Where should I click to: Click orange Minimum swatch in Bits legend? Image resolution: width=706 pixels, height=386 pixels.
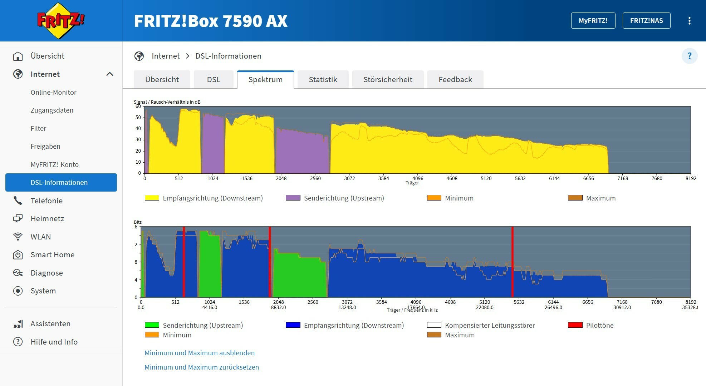(x=152, y=335)
